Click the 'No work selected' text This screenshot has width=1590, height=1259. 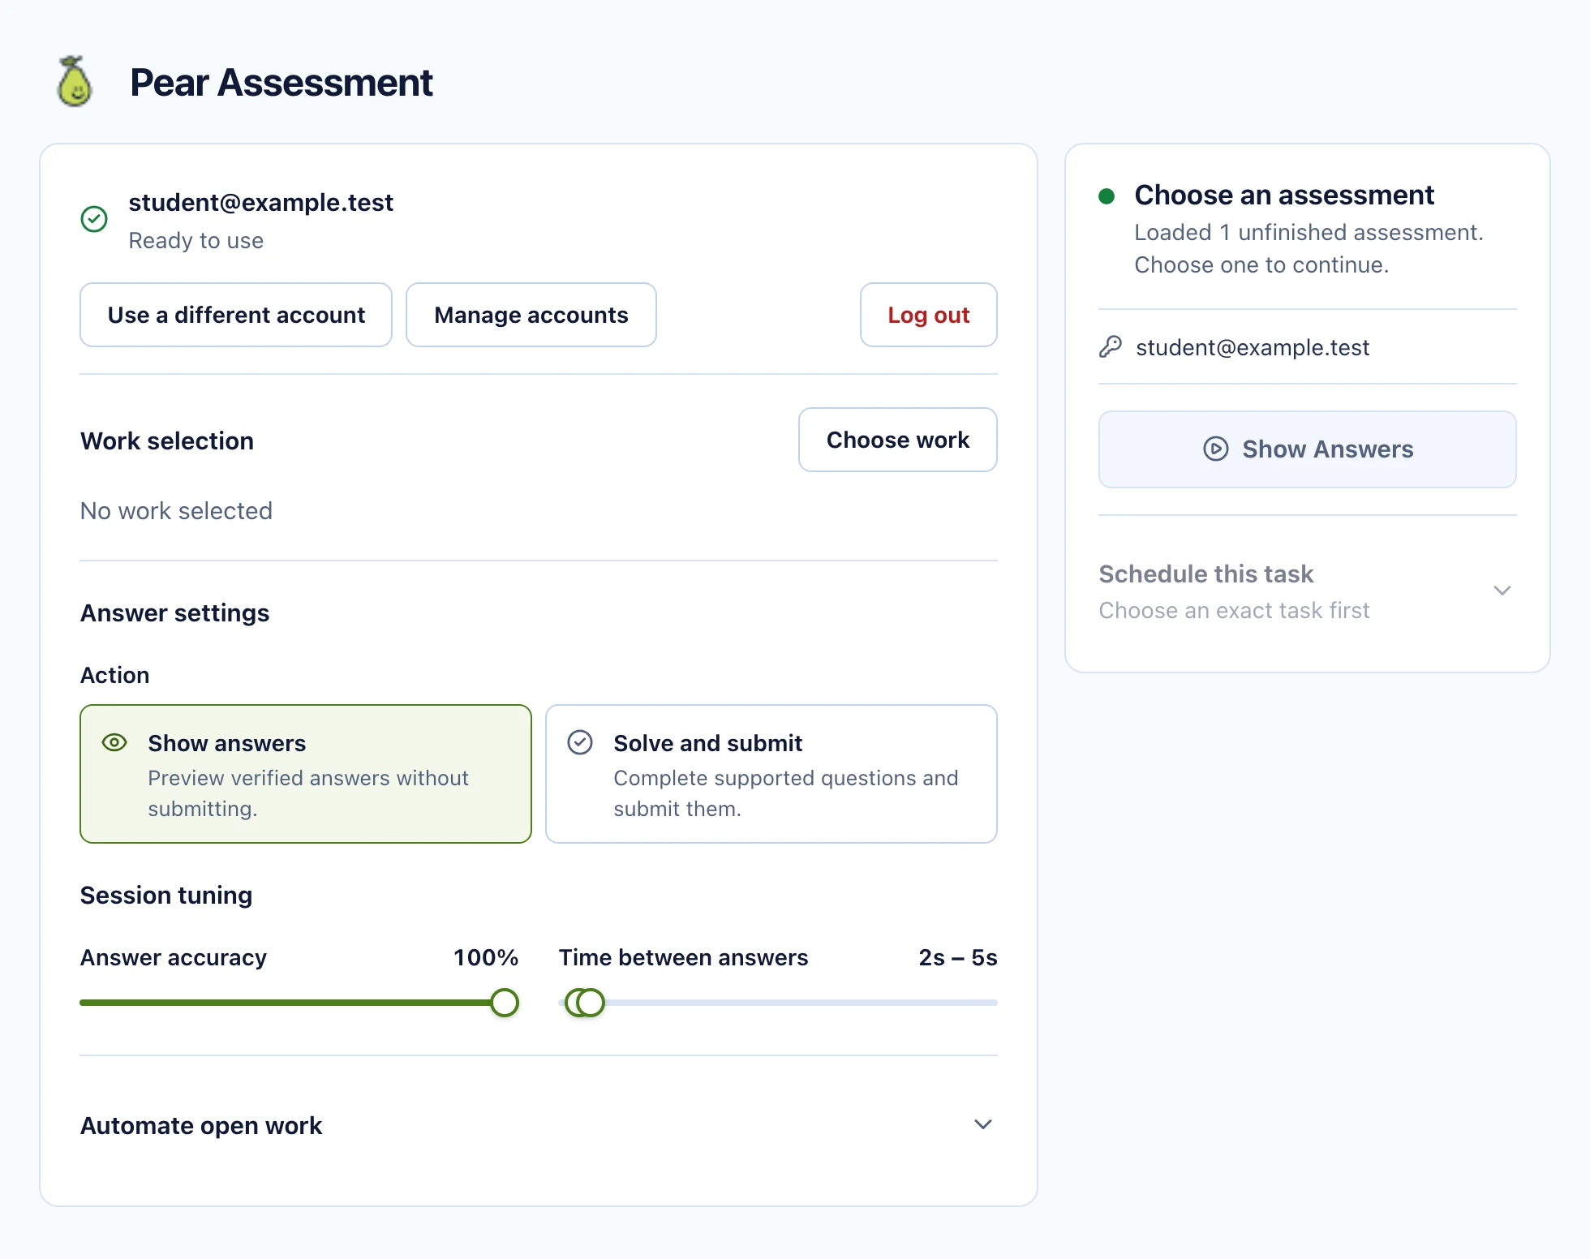[x=176, y=511]
